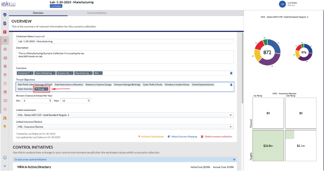Open the document icon in the left sidebar
This screenshot has width=324, height=171.
click(5, 23)
